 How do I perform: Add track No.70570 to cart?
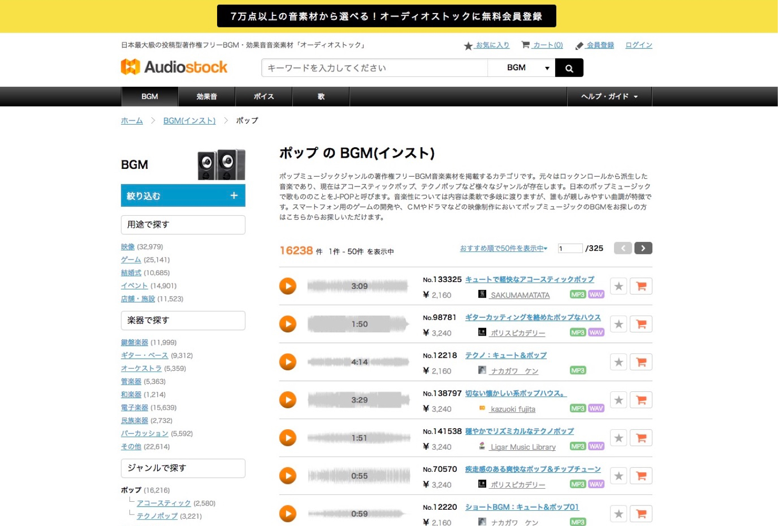pos(641,476)
